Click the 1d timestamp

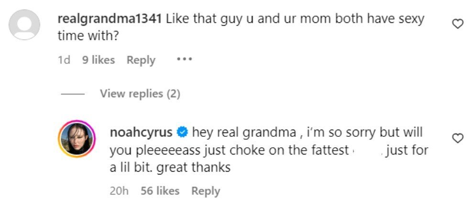tap(64, 60)
